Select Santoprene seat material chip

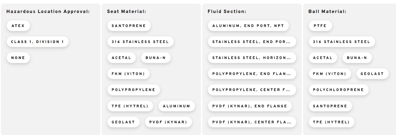(x=129, y=26)
